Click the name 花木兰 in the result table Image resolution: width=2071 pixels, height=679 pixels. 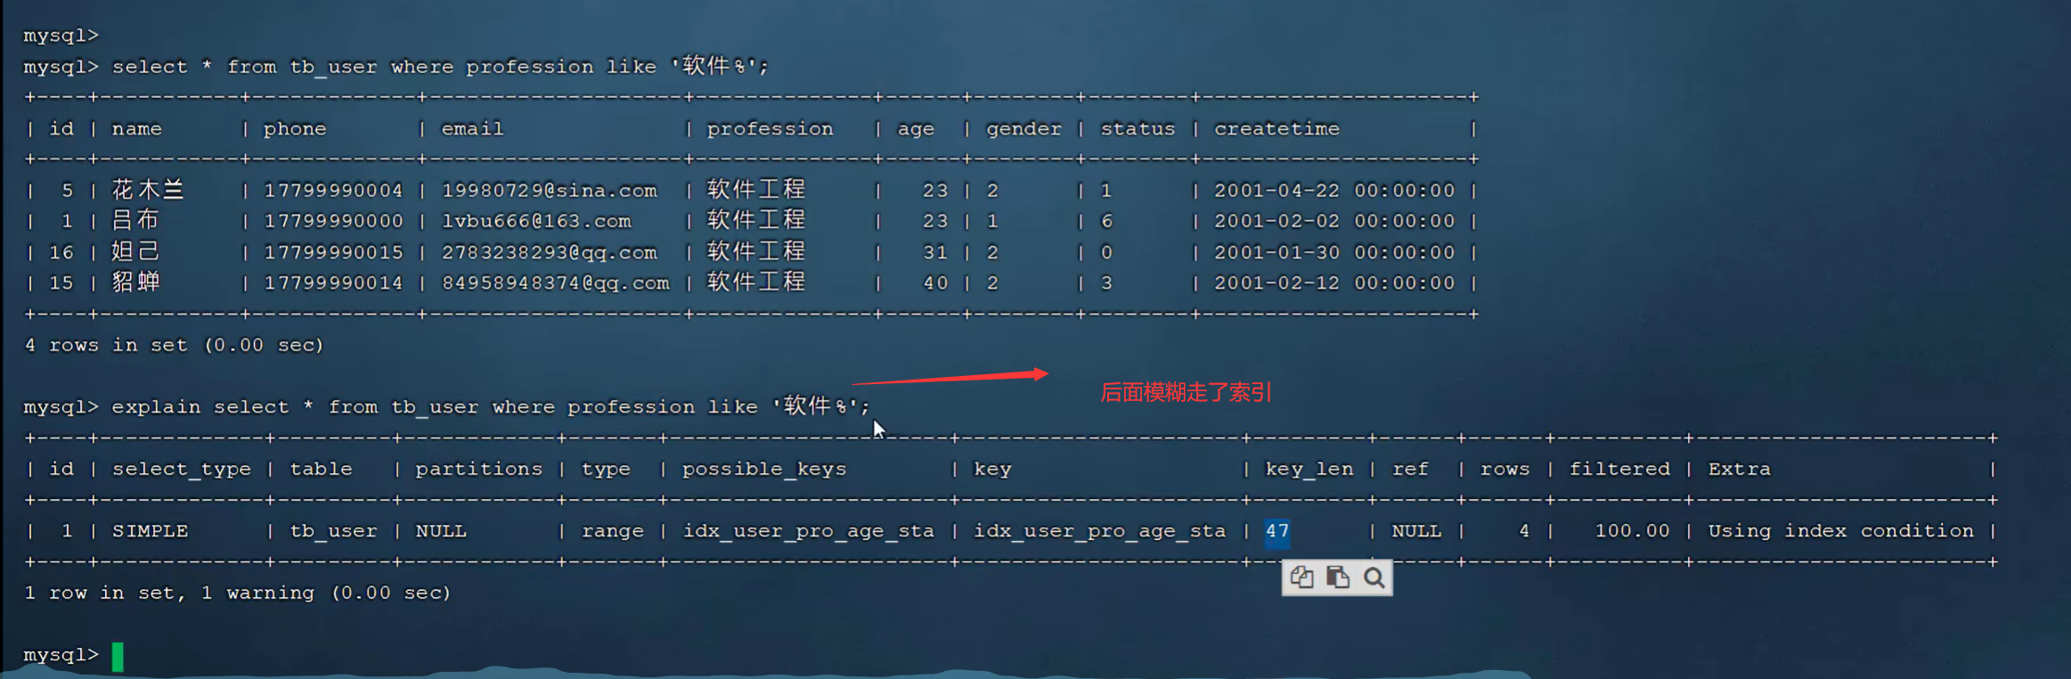pyautogui.click(x=148, y=190)
